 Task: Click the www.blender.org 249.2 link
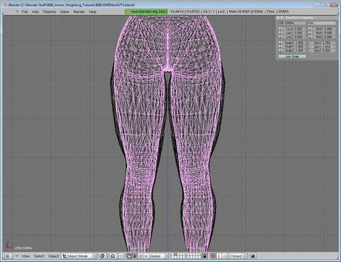pos(146,12)
